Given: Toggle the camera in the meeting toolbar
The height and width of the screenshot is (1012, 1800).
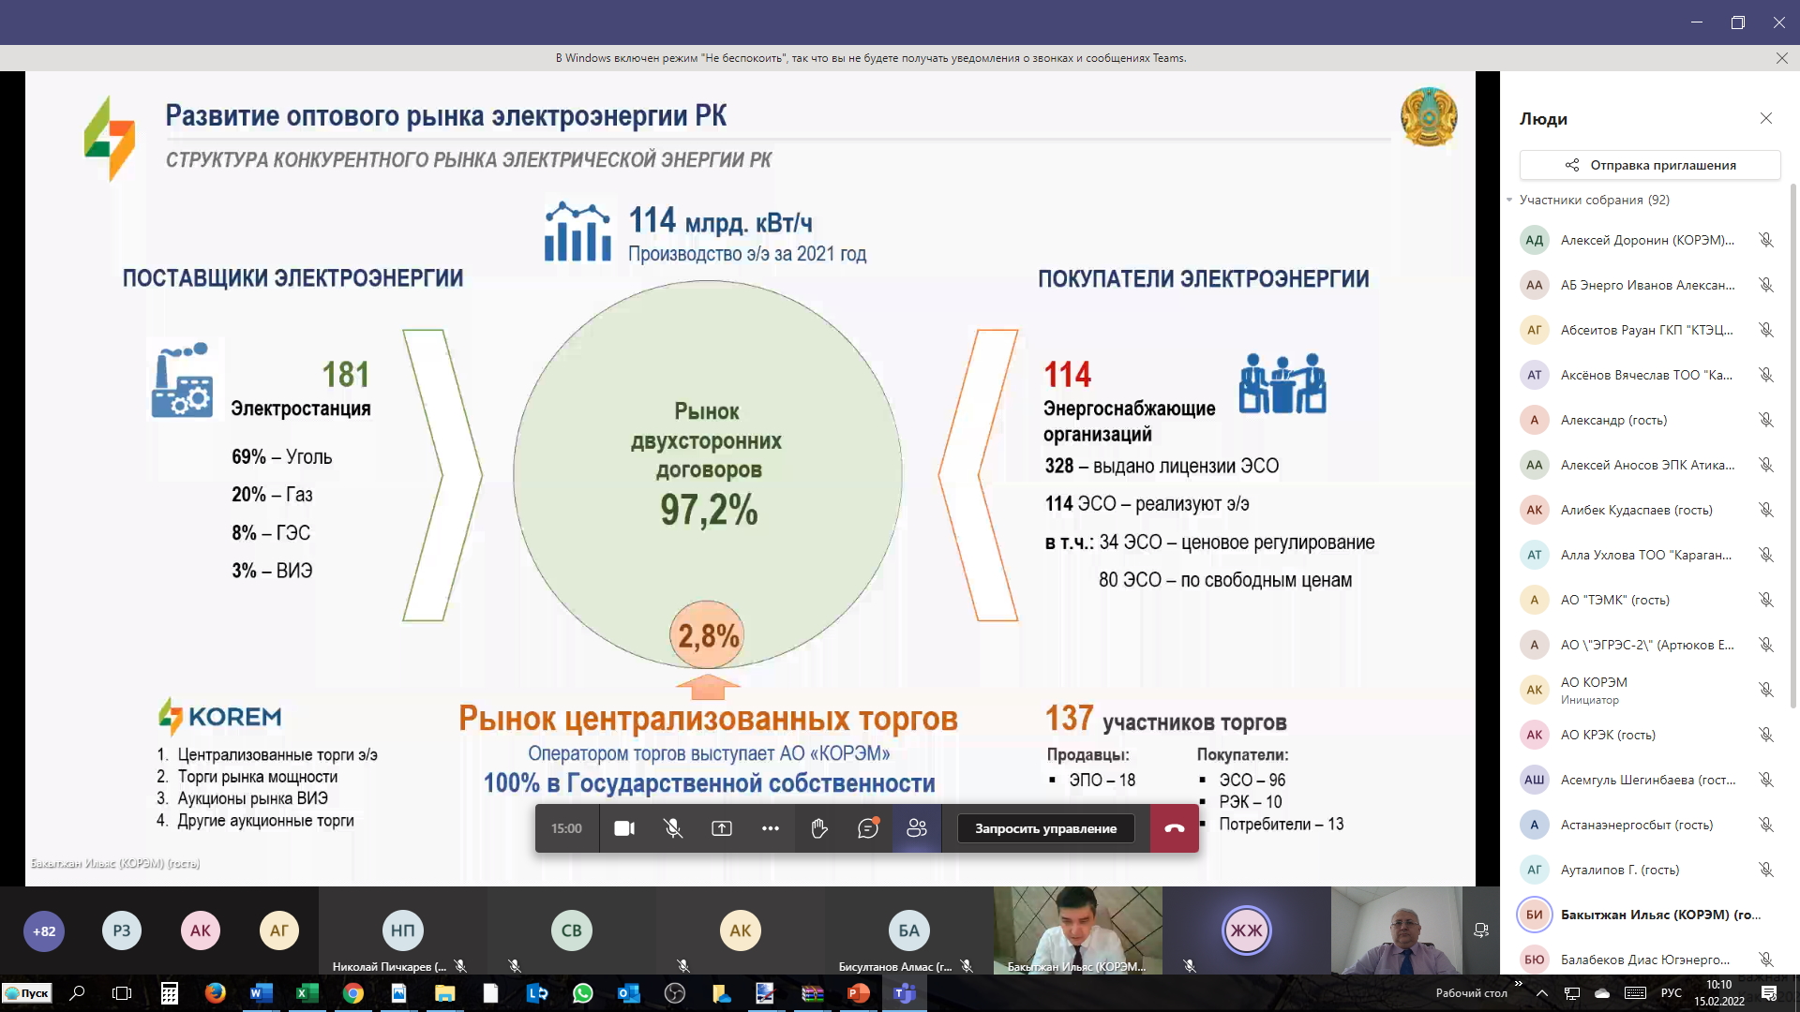Looking at the screenshot, I should (x=624, y=828).
